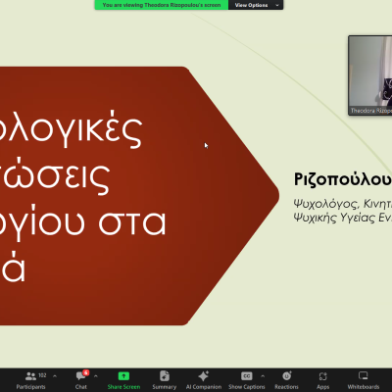Launch the AI Companion icon
This screenshot has width=392, height=392.
tap(204, 376)
